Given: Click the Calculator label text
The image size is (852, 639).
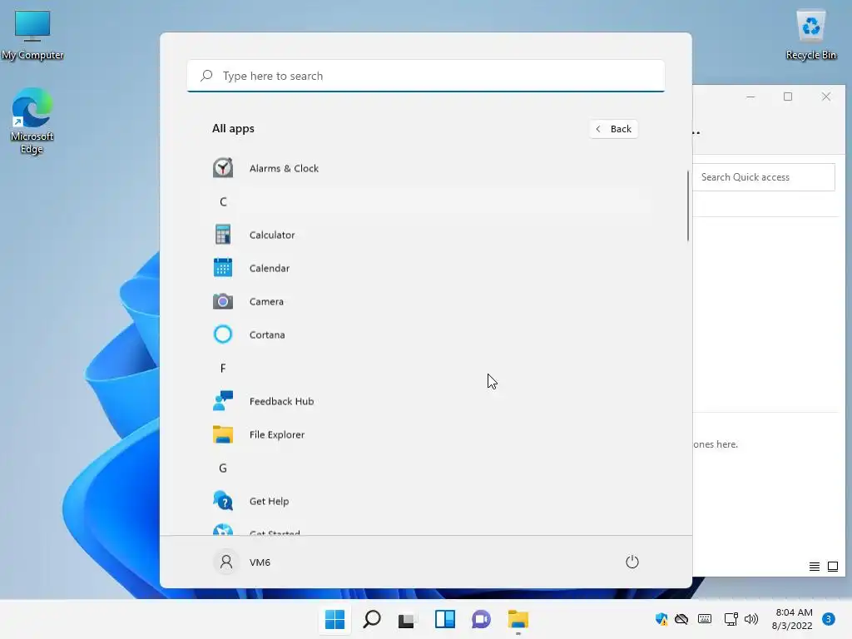Looking at the screenshot, I should point(272,235).
